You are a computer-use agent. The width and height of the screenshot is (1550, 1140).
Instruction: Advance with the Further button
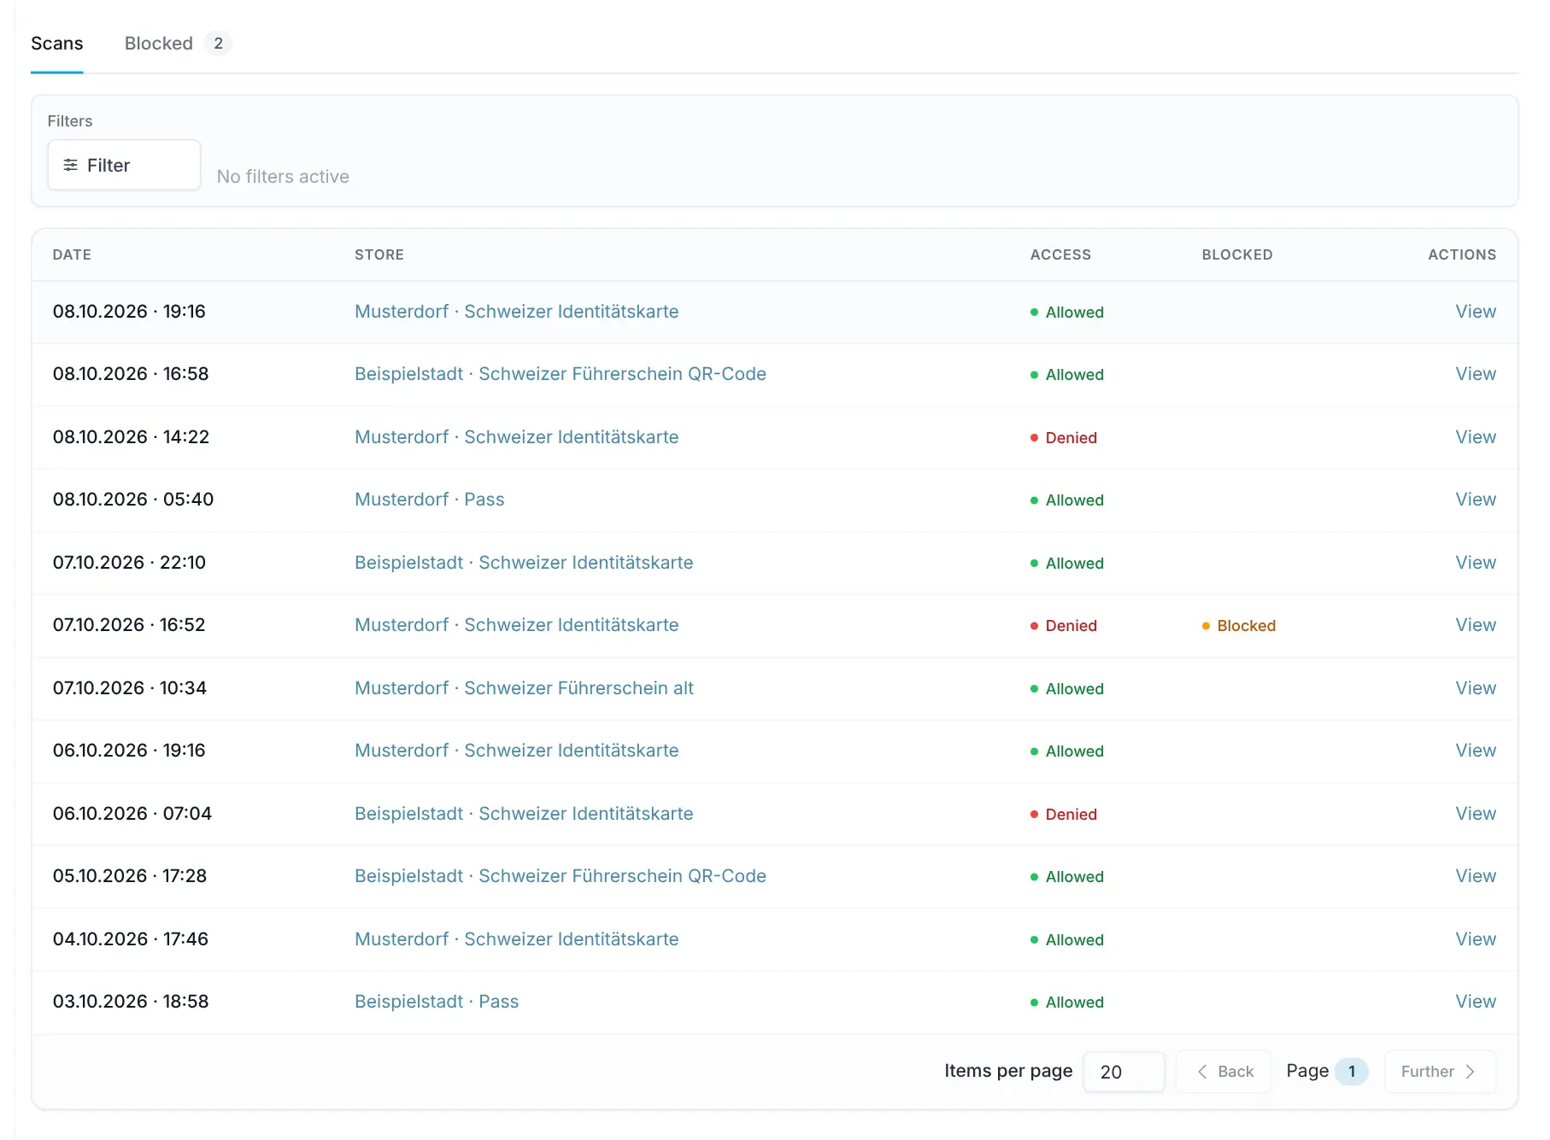[x=1440, y=1072]
